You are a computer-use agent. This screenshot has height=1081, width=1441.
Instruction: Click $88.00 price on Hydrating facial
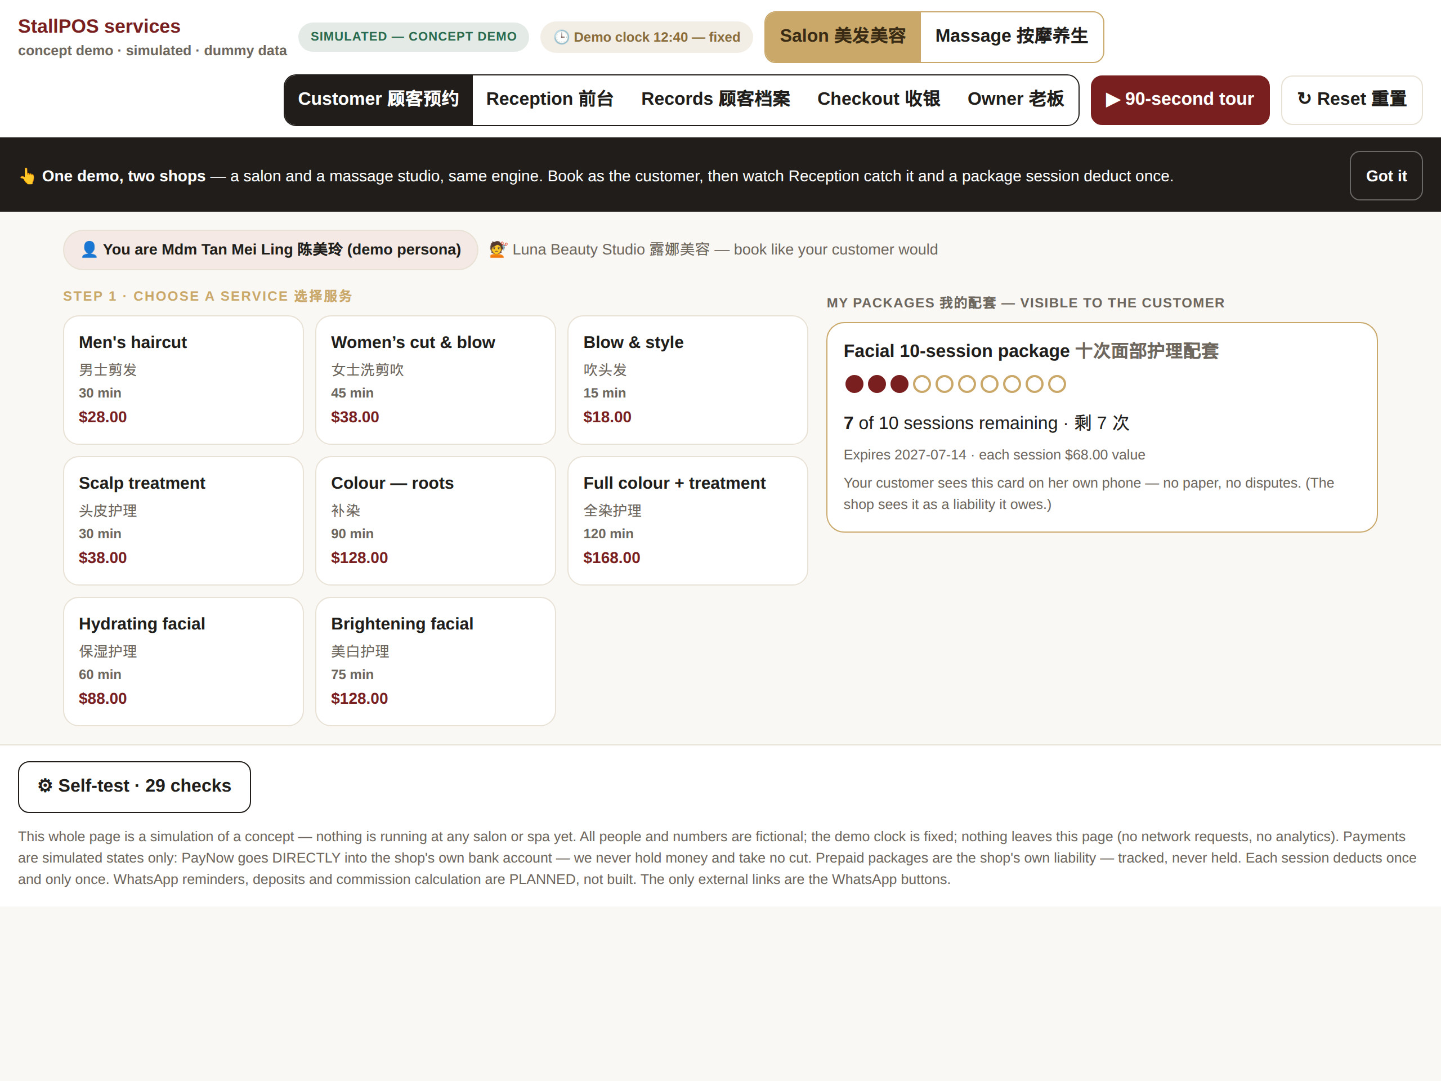(103, 699)
